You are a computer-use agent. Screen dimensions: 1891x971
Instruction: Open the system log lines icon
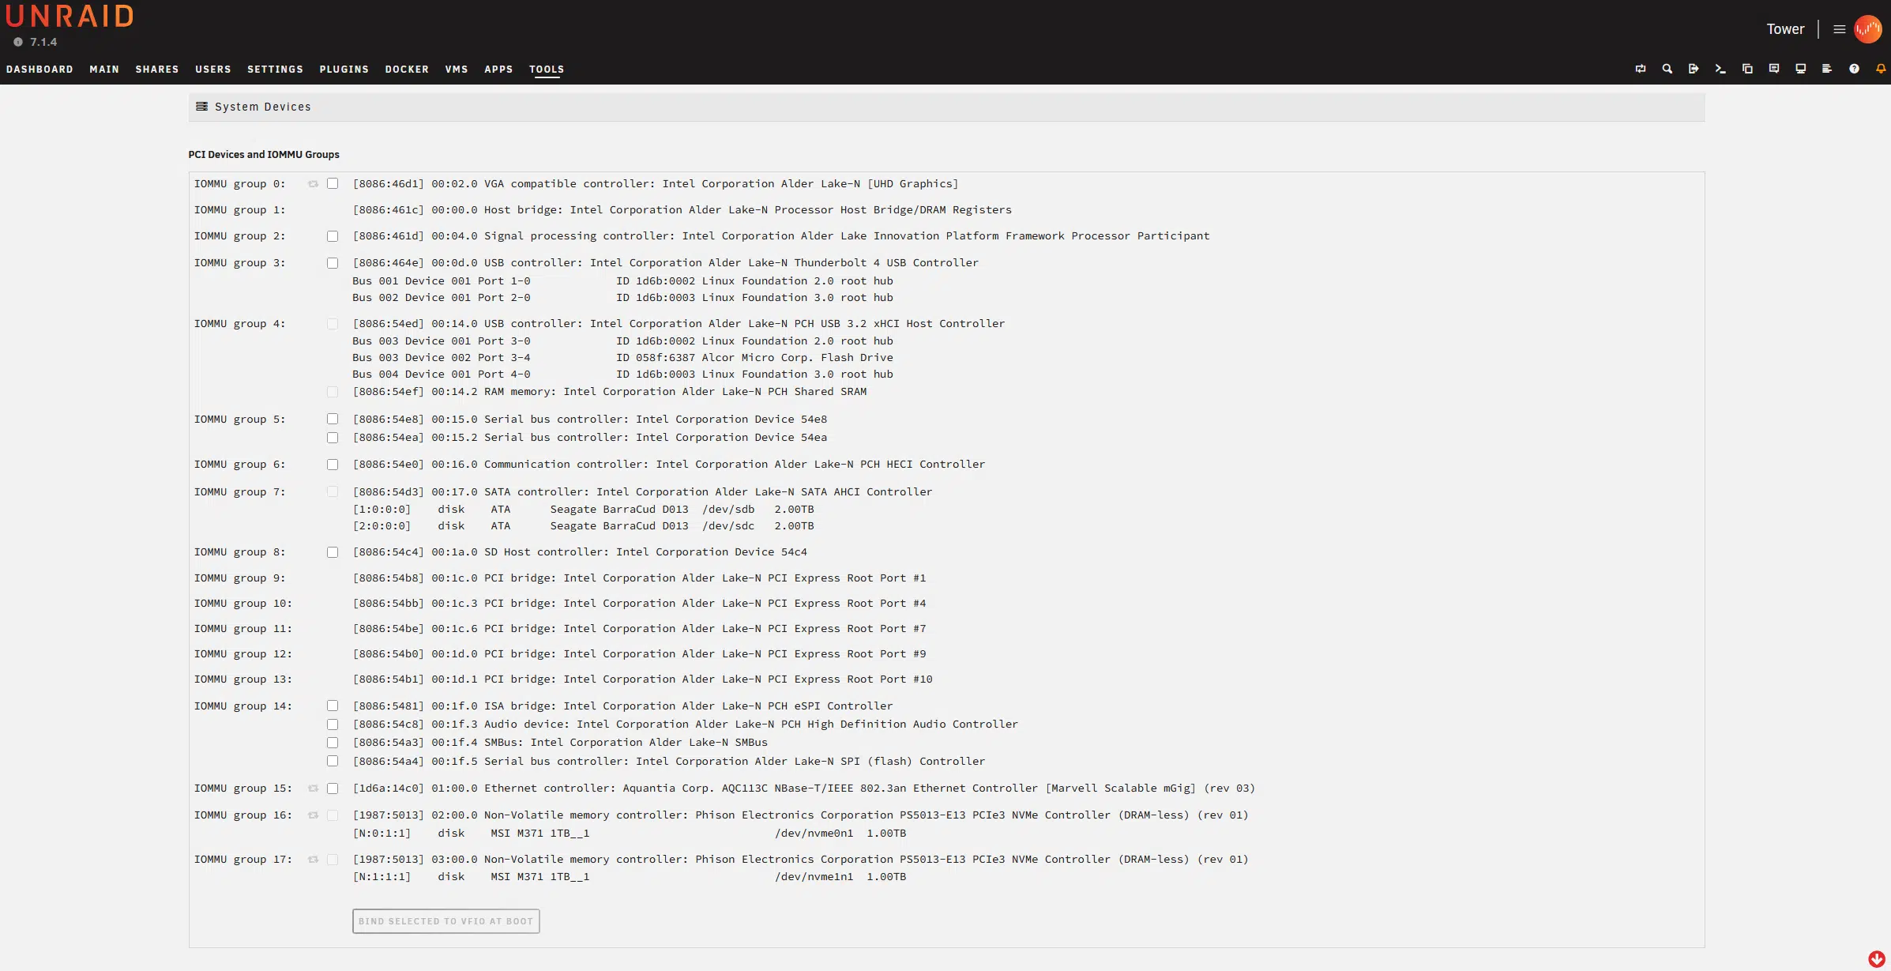(x=1827, y=69)
